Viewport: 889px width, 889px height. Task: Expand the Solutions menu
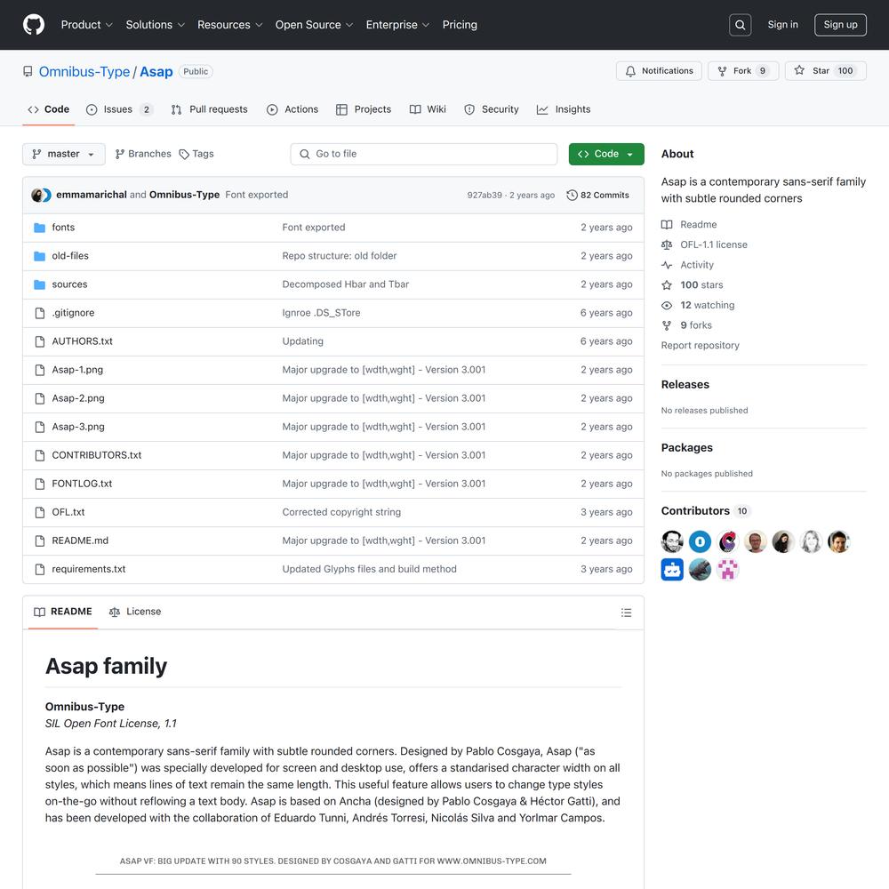pos(156,25)
